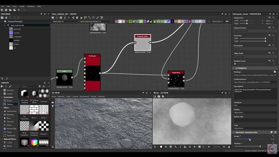The width and height of the screenshot is (279, 157).
Task: Open the Tools menu
Action: (14, 7)
